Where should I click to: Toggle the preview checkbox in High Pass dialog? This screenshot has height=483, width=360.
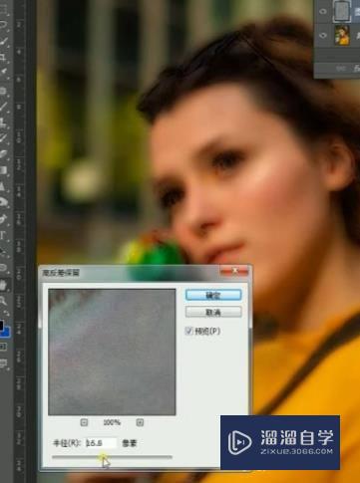pos(188,331)
